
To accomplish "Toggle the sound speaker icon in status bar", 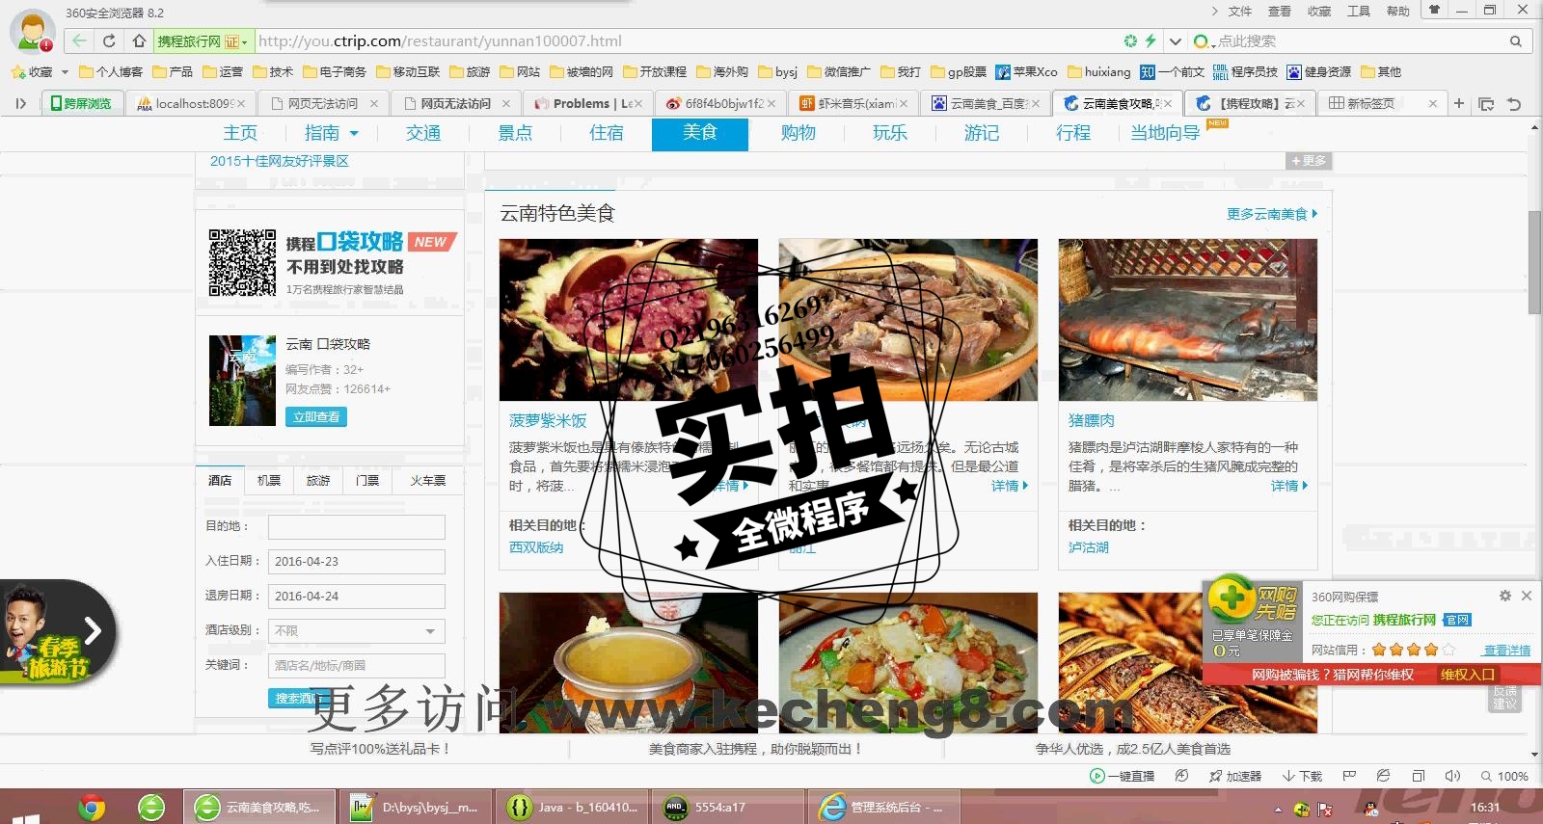I will point(1452,776).
